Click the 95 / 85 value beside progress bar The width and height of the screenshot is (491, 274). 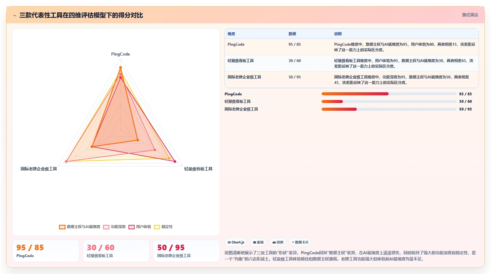click(465, 94)
